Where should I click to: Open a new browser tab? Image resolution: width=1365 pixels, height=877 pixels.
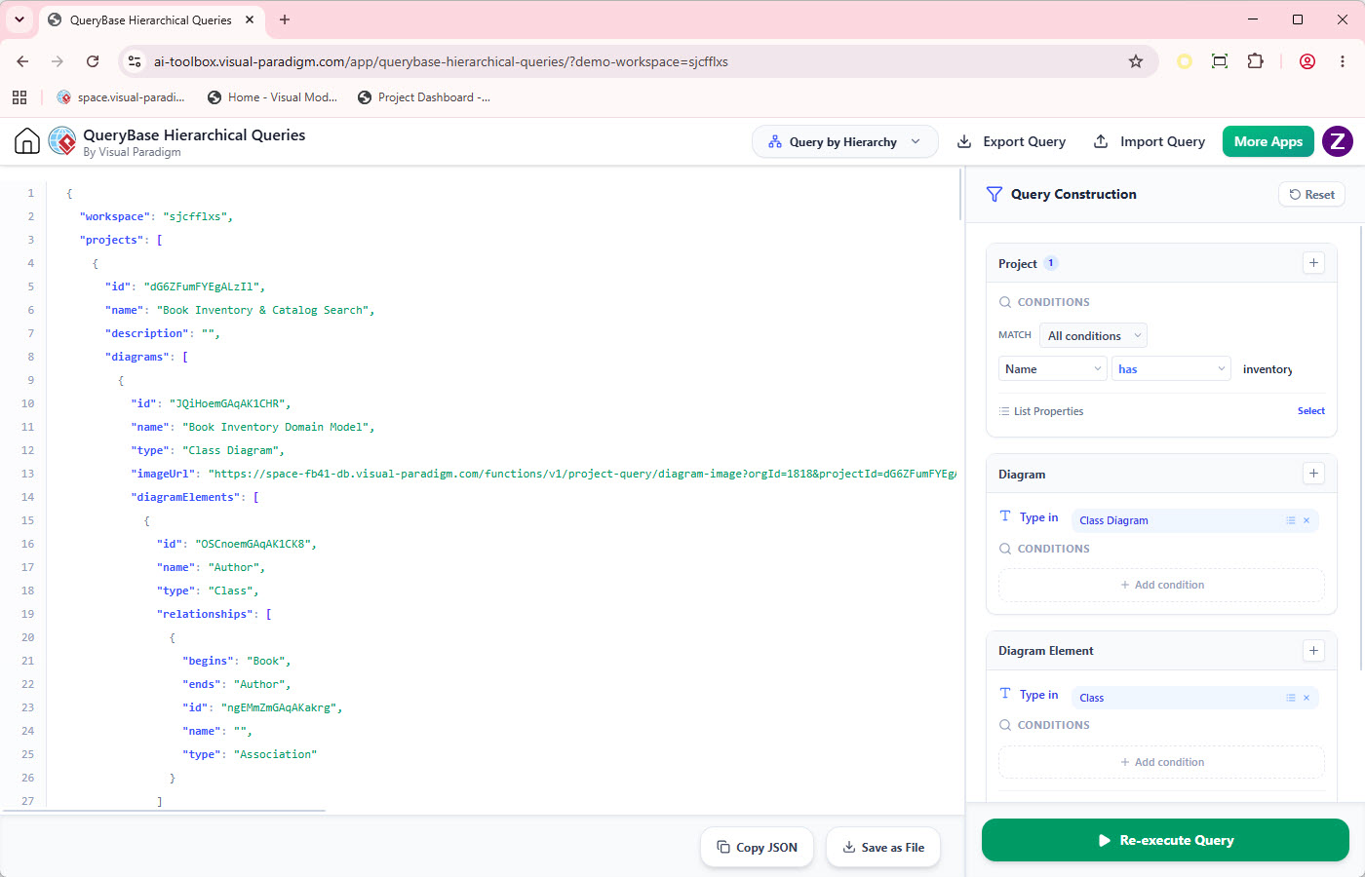pos(285,19)
